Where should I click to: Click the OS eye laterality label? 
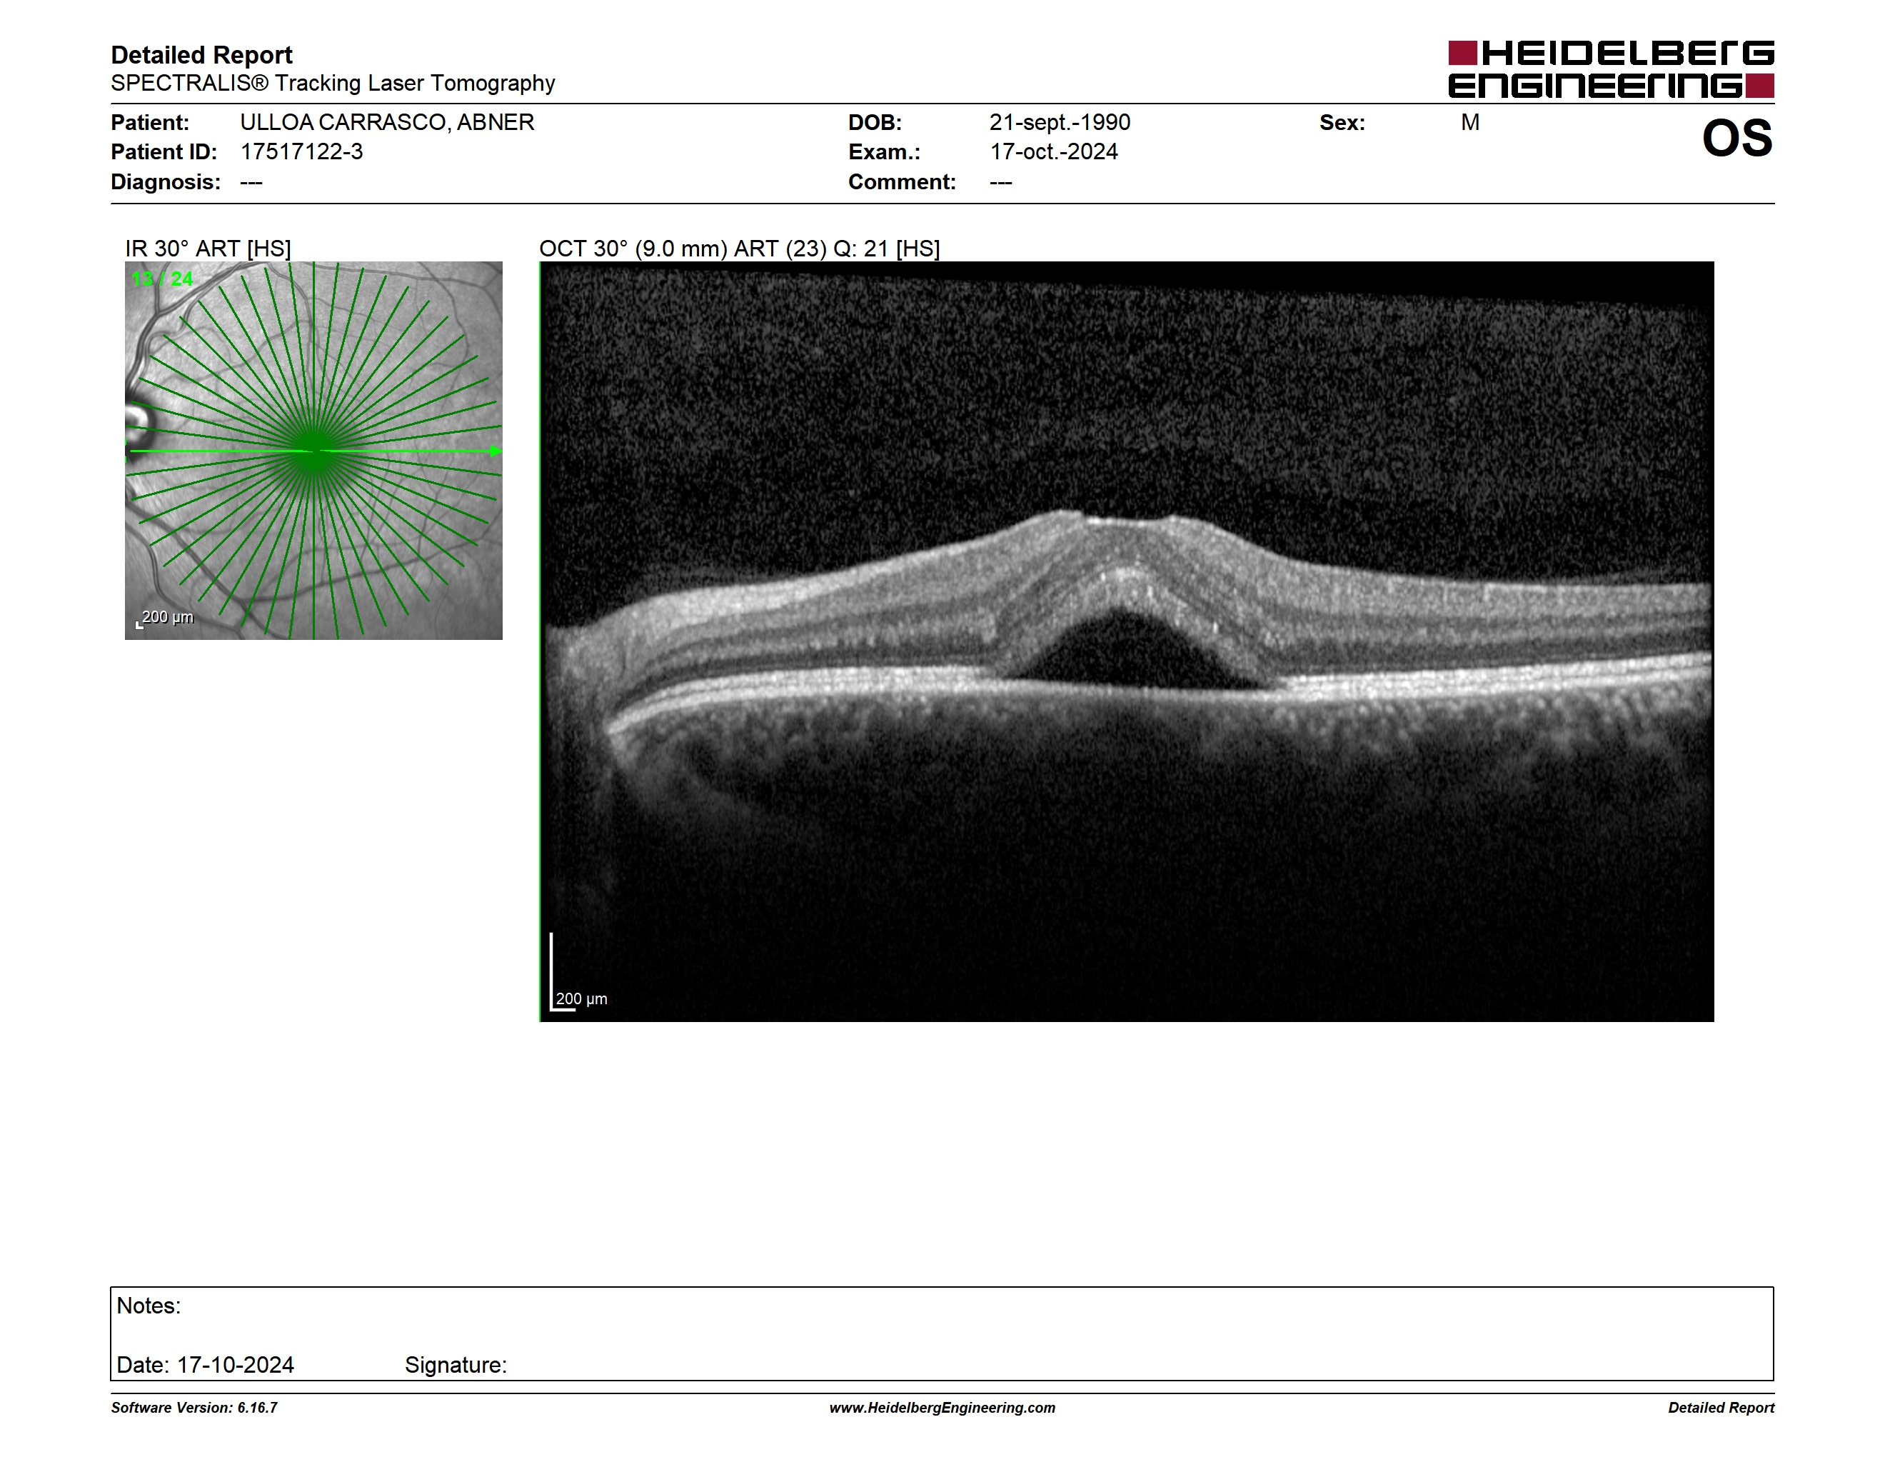coord(1736,138)
